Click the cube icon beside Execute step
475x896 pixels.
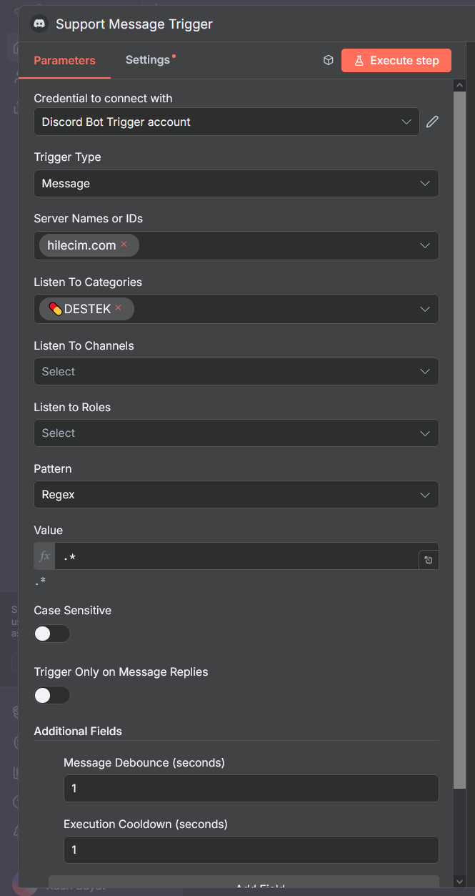coord(329,61)
